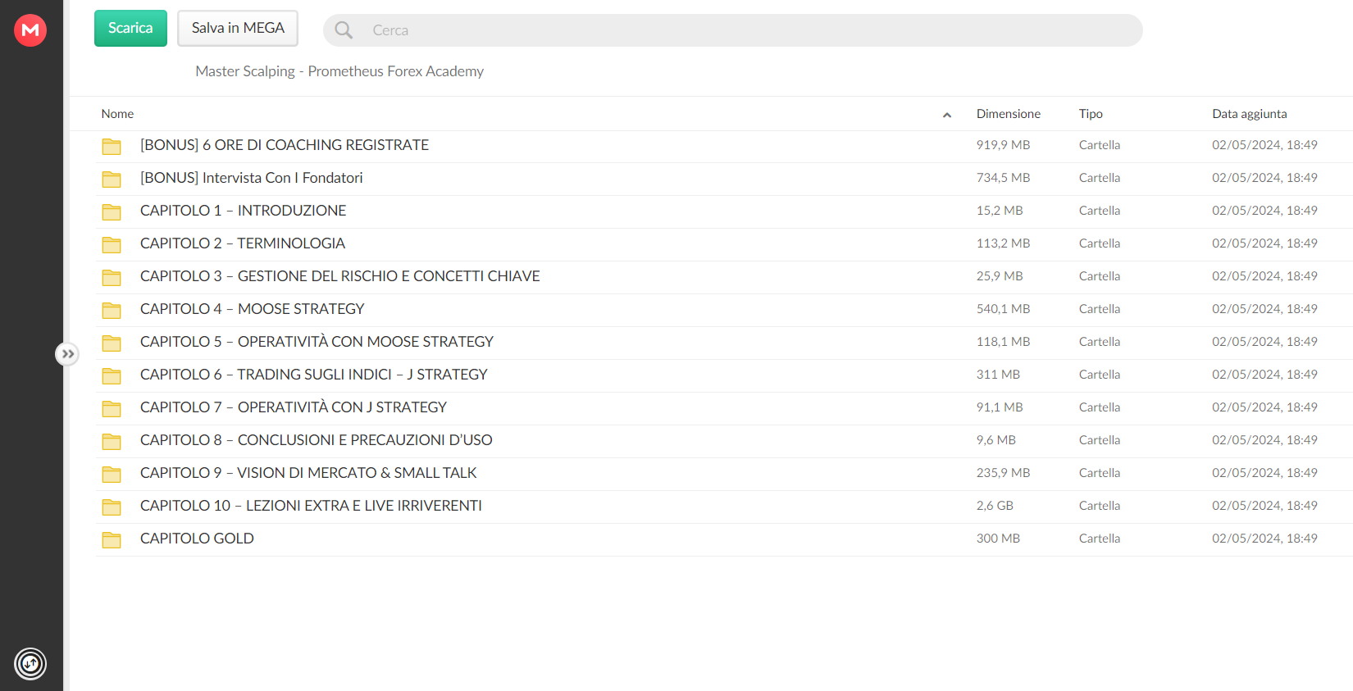Select CAPITOLO 9 – VISION DI MERCATO name

pos(308,473)
